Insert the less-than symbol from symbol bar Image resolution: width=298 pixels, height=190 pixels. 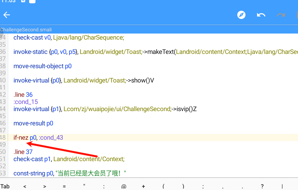(x=25, y=186)
